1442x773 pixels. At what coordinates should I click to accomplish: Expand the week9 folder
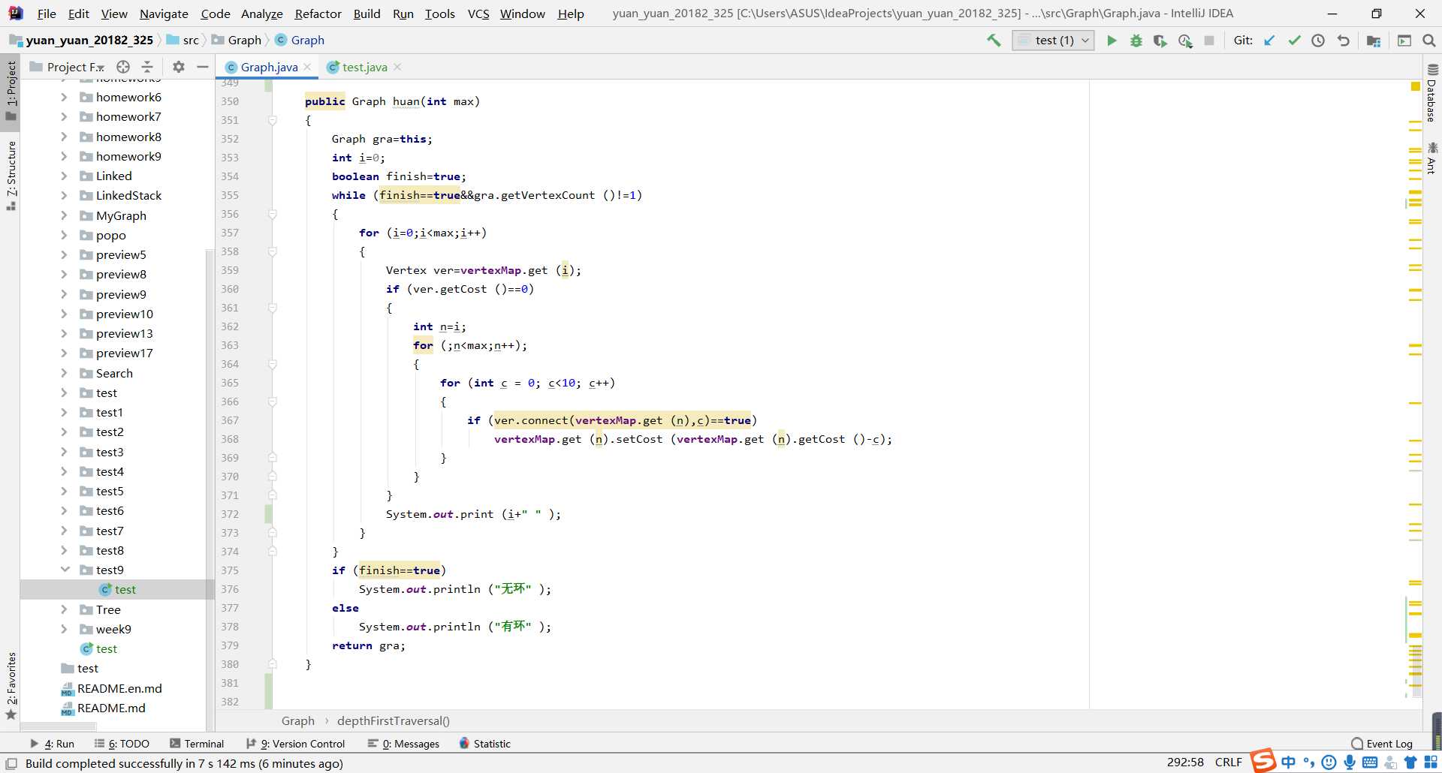[x=64, y=629]
